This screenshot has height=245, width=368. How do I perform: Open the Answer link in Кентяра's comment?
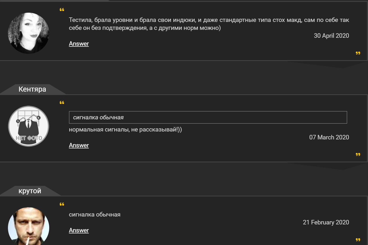[x=79, y=145]
